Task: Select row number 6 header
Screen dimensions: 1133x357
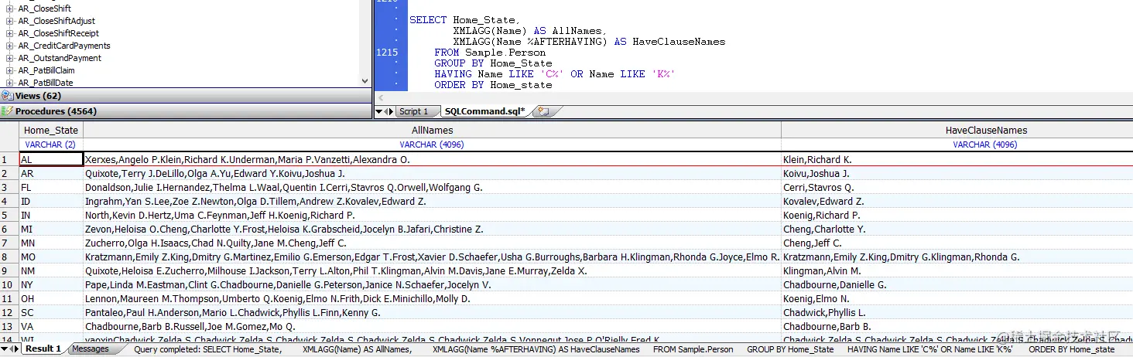Action: [9, 229]
